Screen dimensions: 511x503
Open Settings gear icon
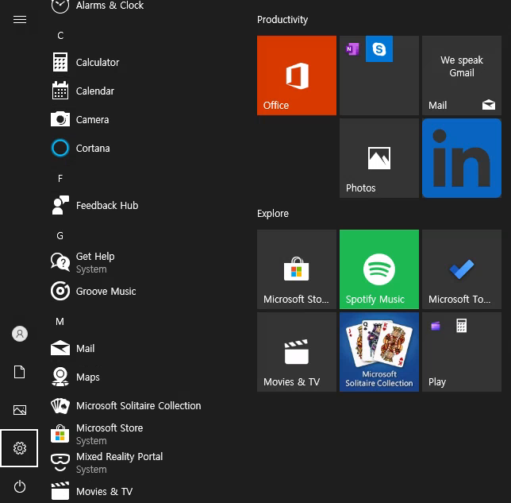[20, 448]
